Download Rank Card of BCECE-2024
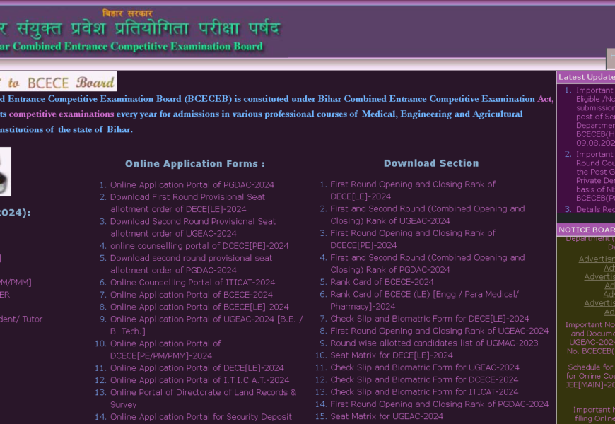Viewport: 615px width, 424px height. (382, 282)
